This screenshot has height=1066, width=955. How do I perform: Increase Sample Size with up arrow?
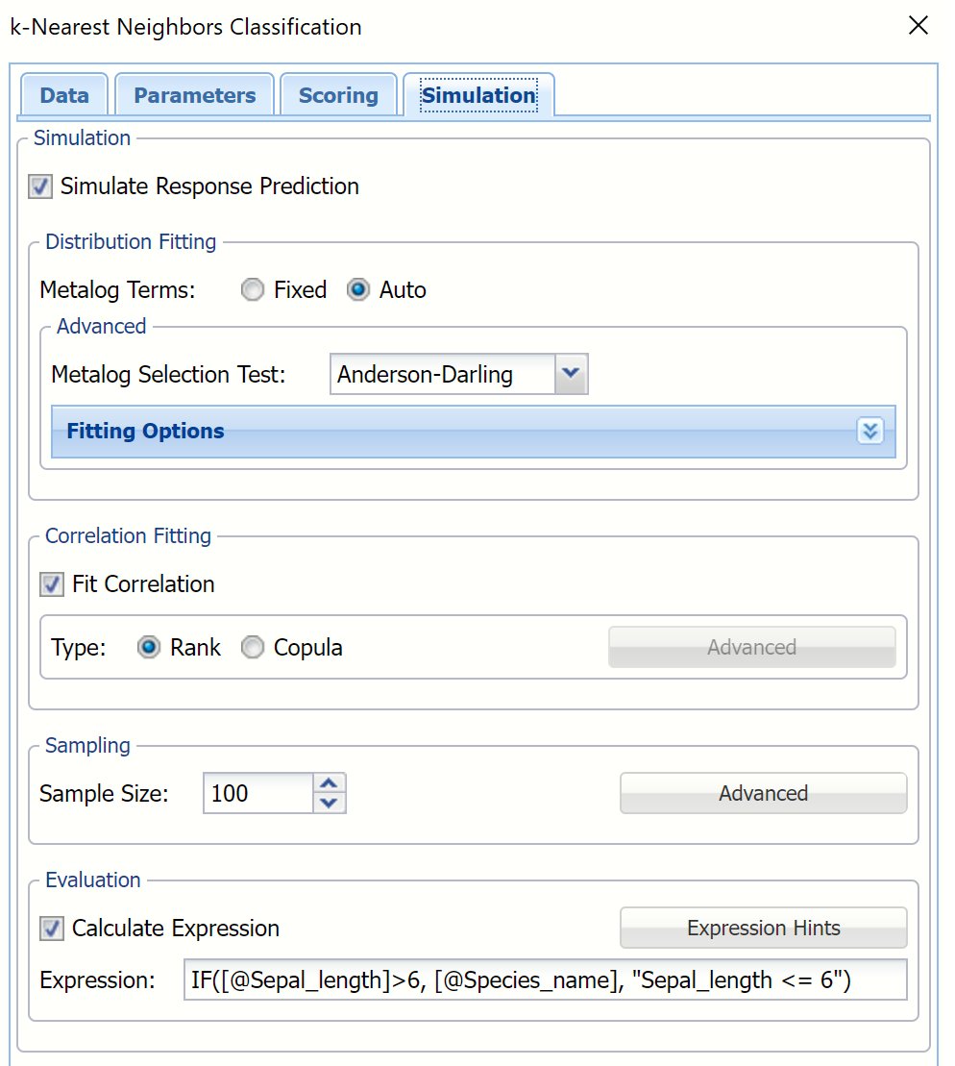(x=330, y=783)
